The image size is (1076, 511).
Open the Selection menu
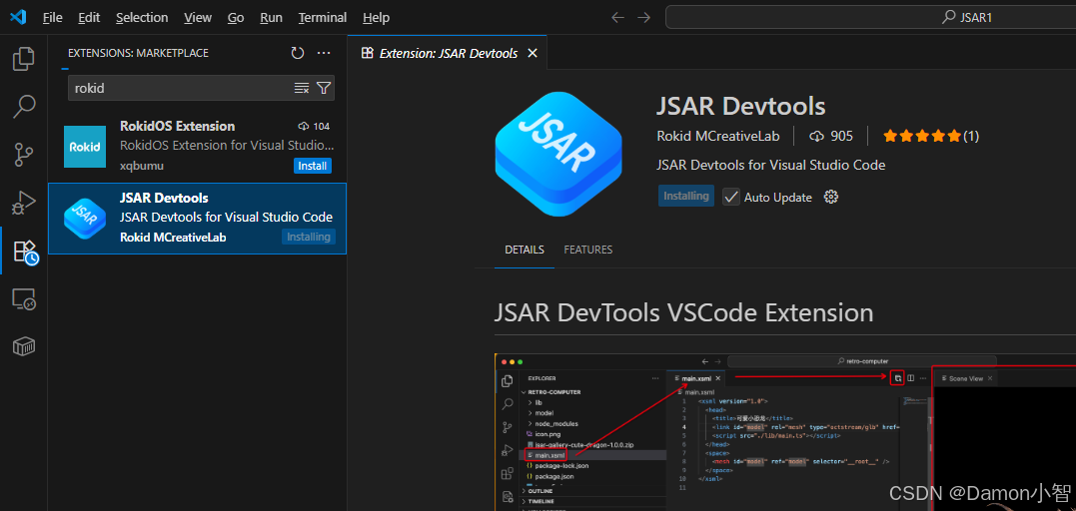click(x=142, y=18)
